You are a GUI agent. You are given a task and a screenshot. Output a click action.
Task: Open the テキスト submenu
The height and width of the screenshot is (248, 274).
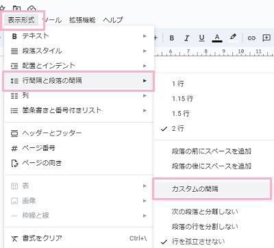coord(78,36)
